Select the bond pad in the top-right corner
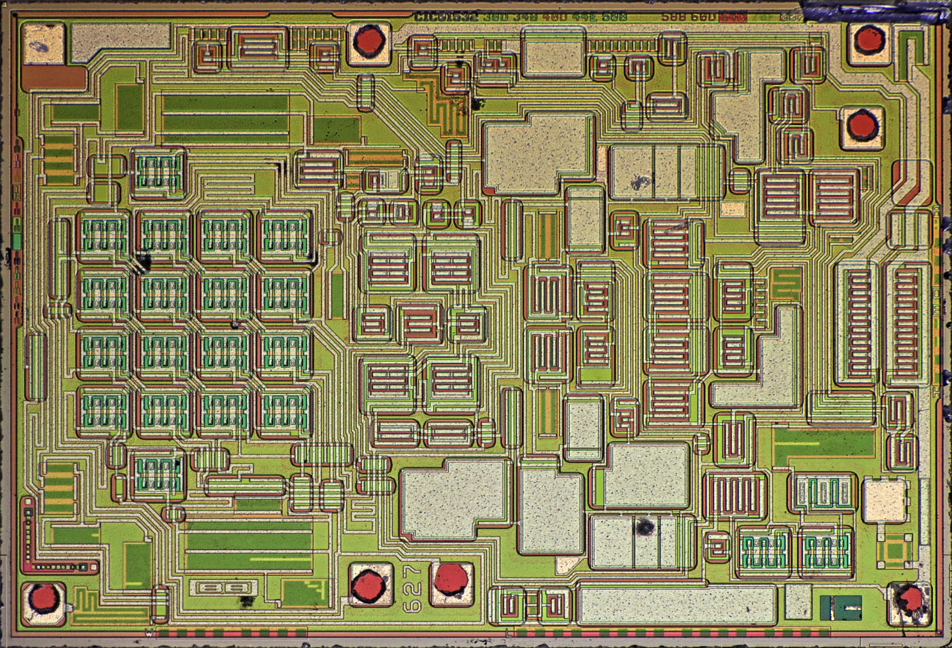 [x=868, y=40]
